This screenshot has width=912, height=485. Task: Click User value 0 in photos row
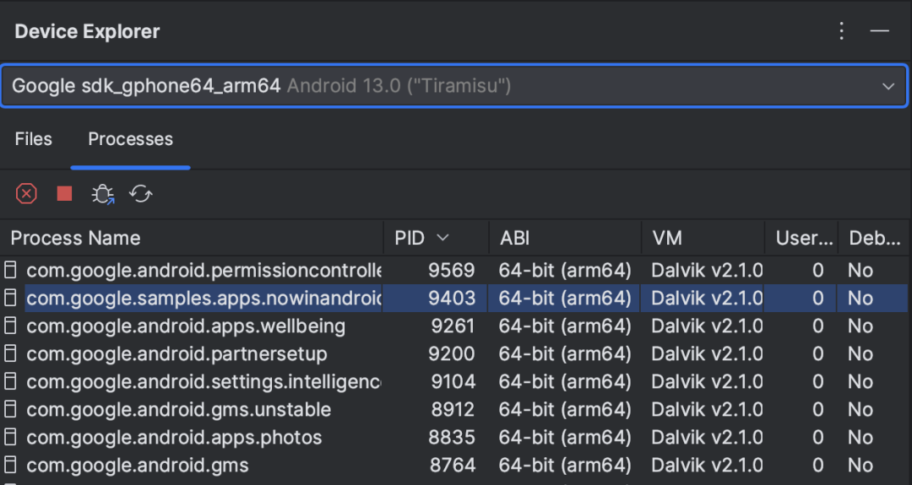[x=817, y=438]
